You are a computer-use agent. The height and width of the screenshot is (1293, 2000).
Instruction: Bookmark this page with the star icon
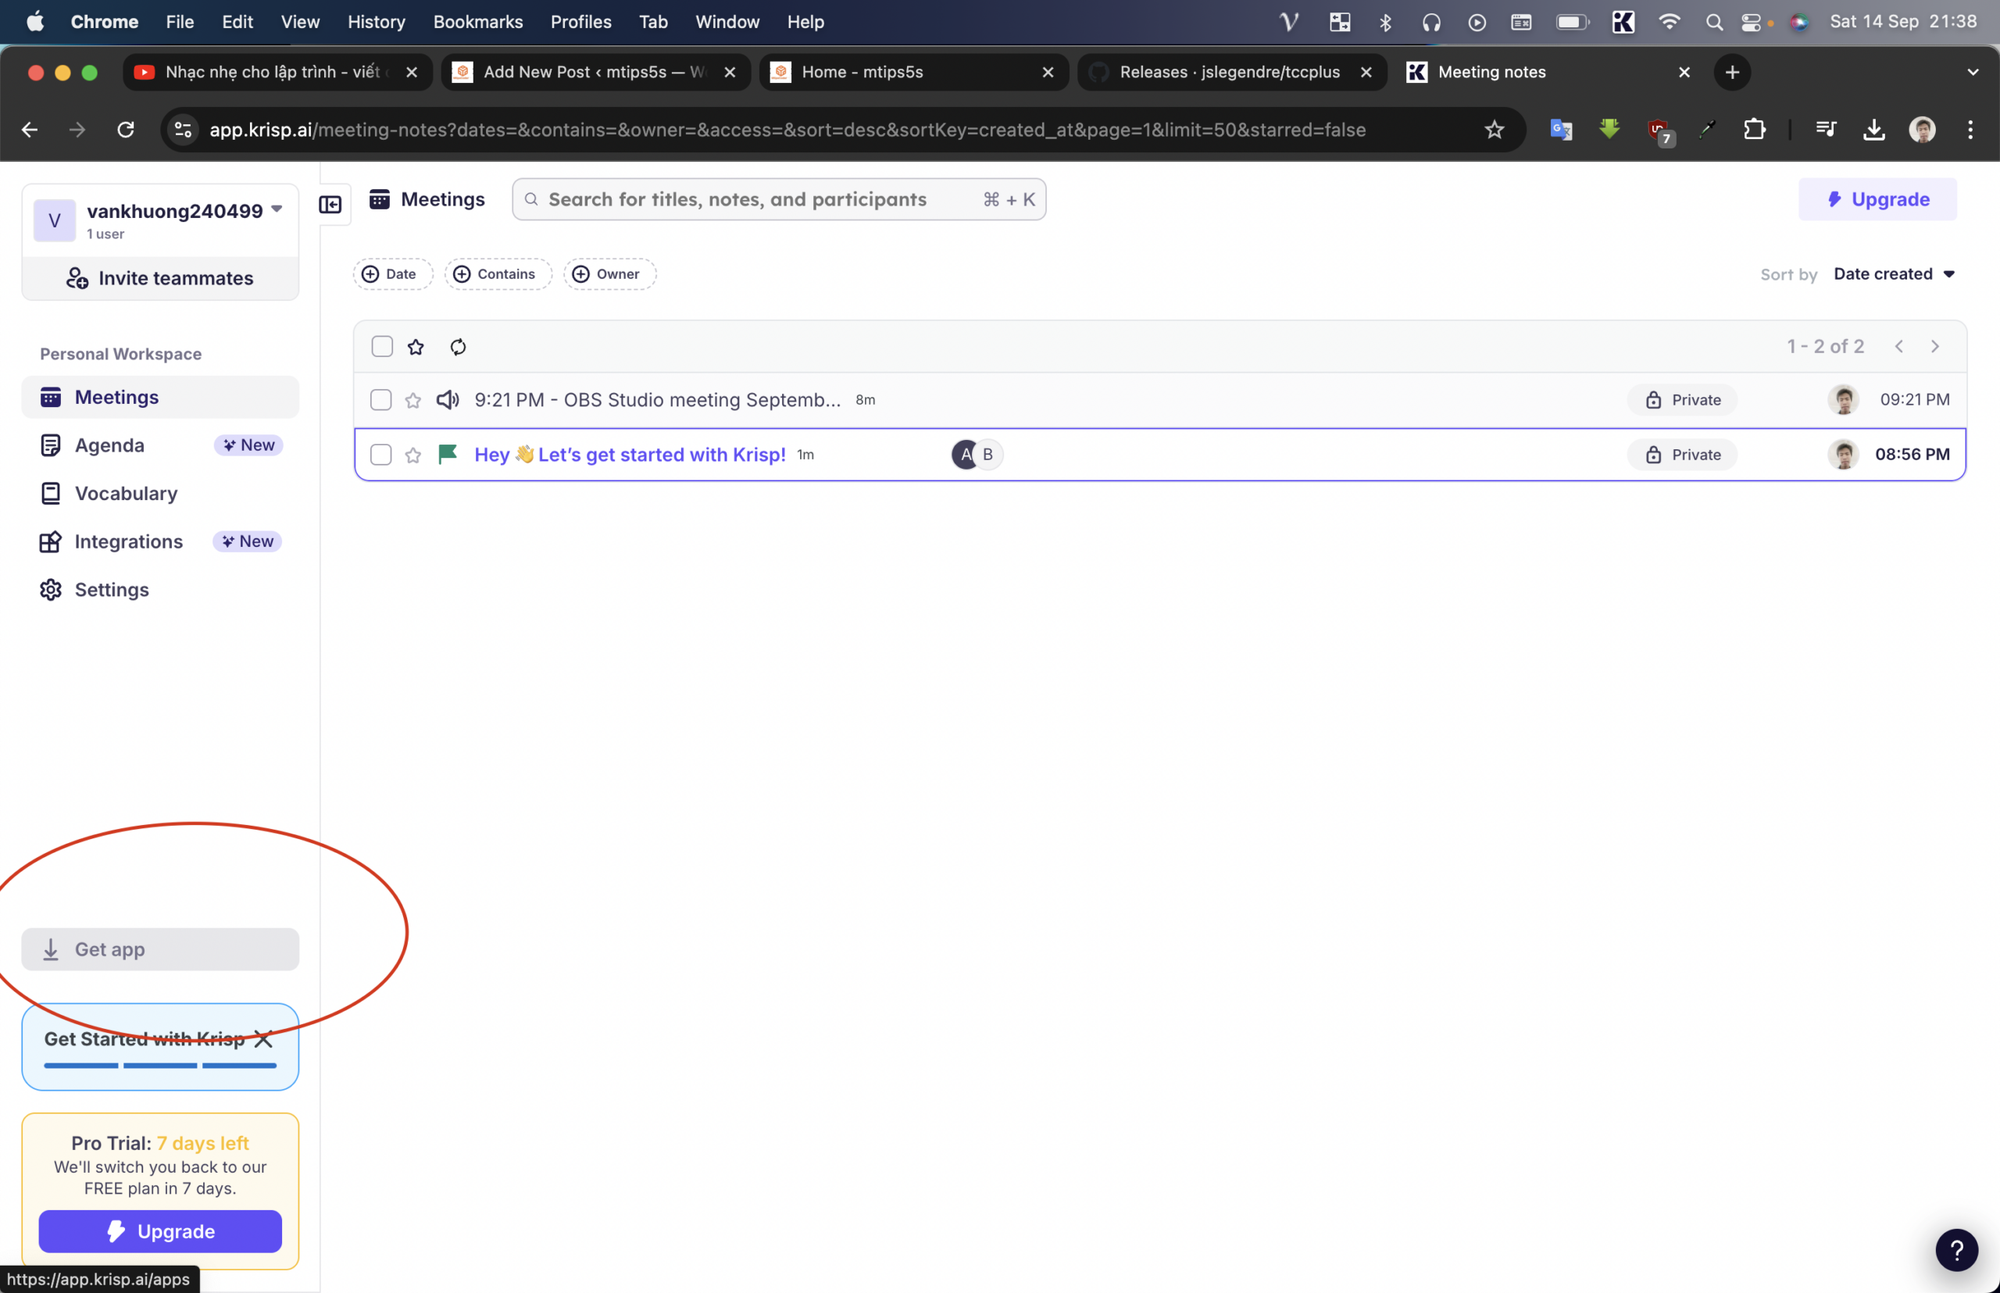coord(1494,130)
